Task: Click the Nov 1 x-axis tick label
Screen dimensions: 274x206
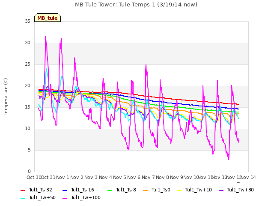Action: [63, 177]
